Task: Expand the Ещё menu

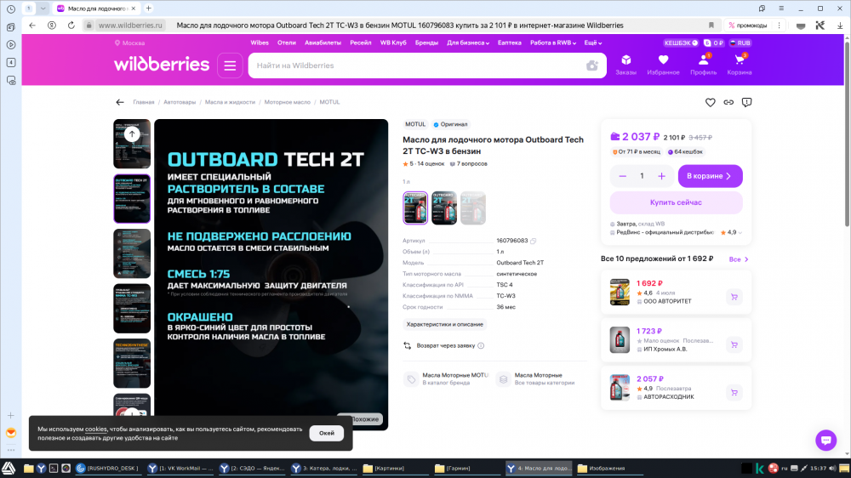Action: (592, 43)
